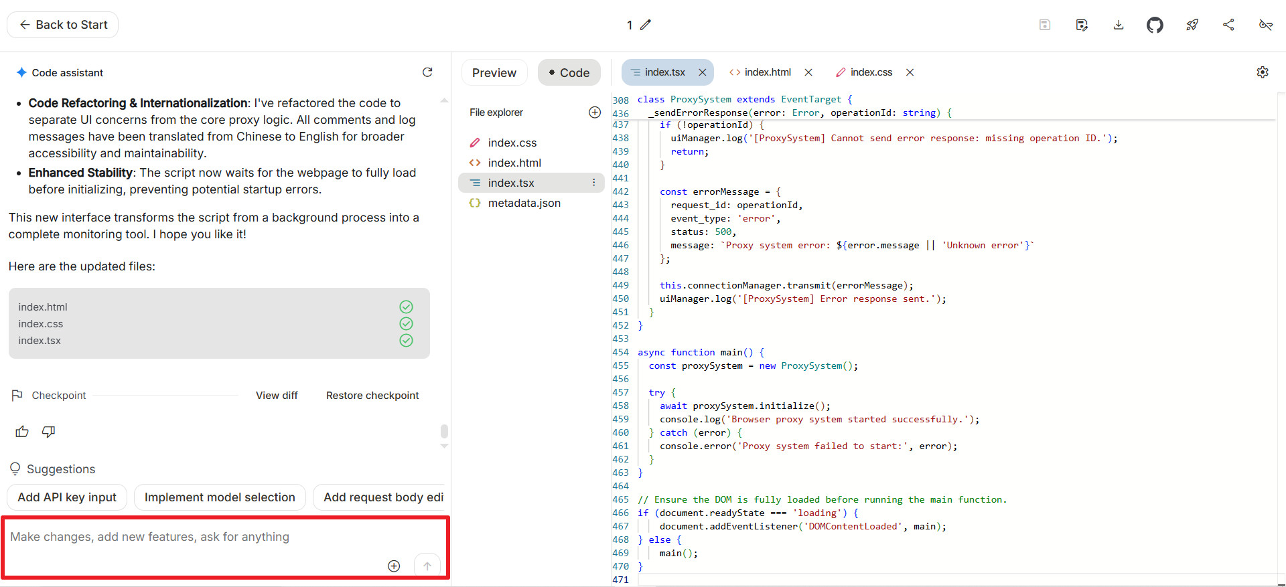1286x587 pixels.
Task: Click the GitHub icon in top toolbar
Action: point(1155,25)
